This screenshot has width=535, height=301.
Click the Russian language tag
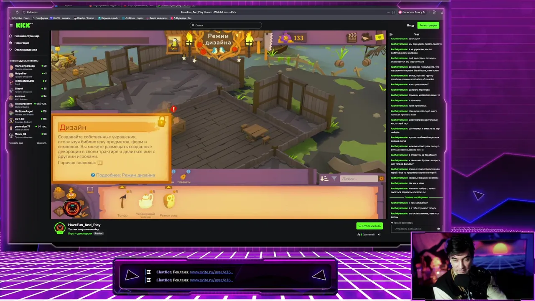click(x=98, y=234)
